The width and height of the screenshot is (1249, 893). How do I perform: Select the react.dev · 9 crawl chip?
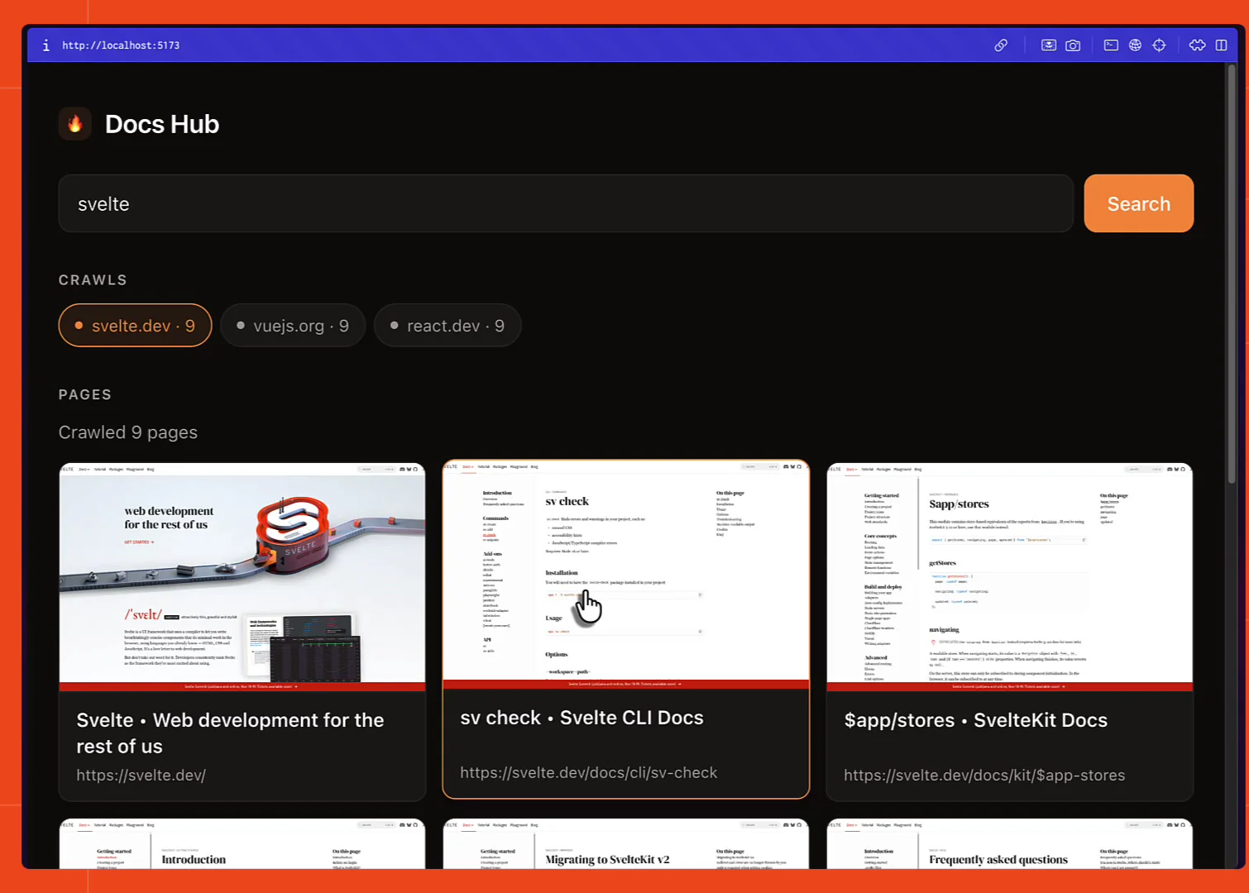tap(447, 326)
